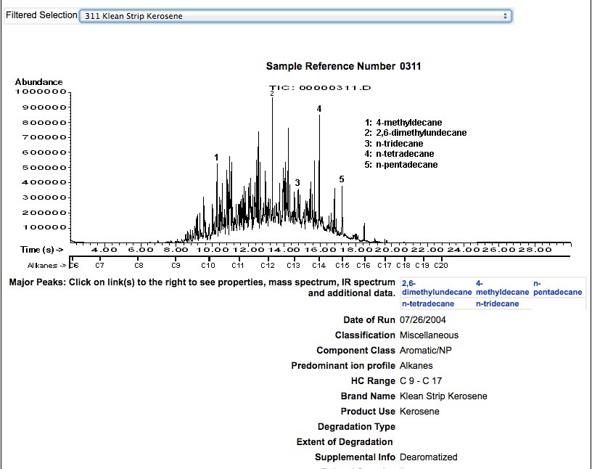Click the Date of Run value 07/26/2004
This screenshot has height=469, width=592.
coord(422,319)
